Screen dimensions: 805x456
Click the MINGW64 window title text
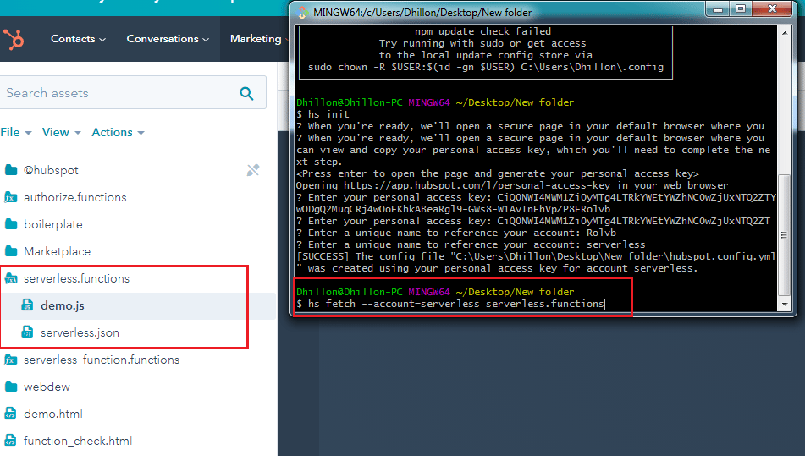[x=422, y=13]
